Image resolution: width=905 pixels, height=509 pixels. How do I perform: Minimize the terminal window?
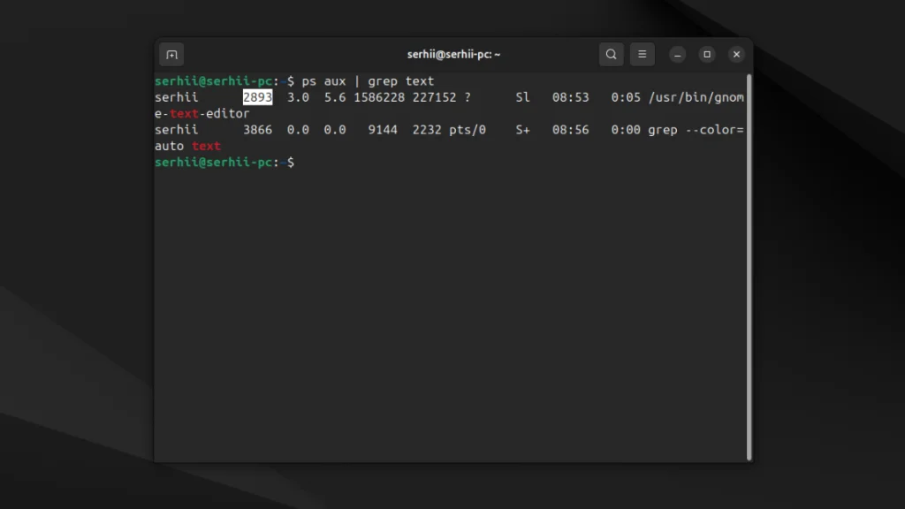[678, 54]
